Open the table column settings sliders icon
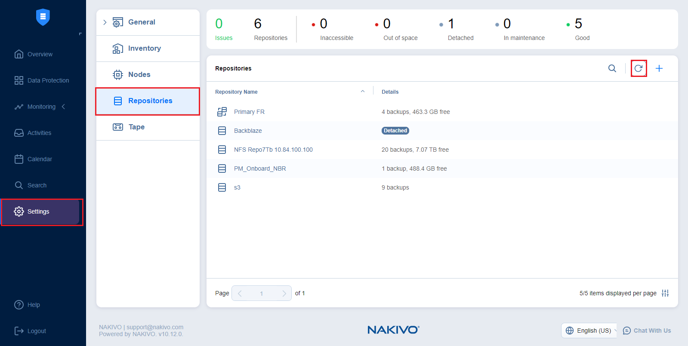Screen dimensions: 688x346 coord(665,293)
